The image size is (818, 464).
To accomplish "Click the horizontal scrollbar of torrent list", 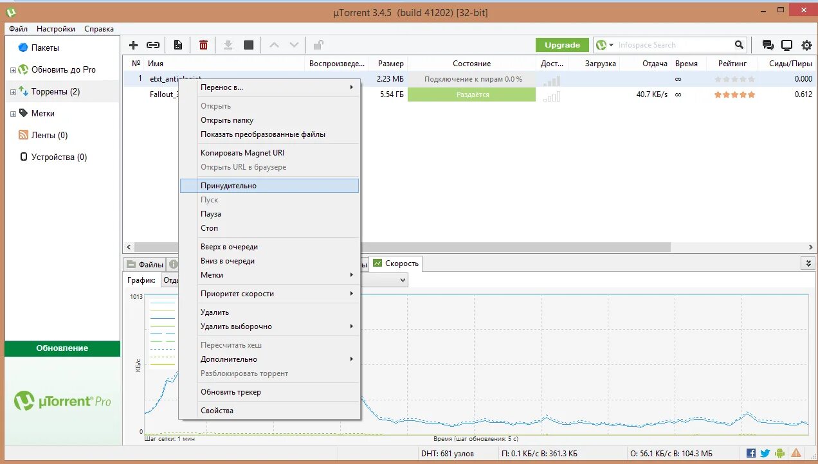I will (x=403, y=247).
